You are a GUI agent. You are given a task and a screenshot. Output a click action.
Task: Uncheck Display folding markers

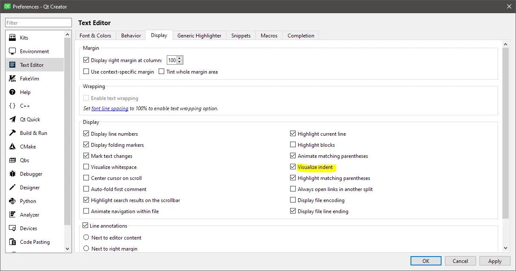tap(86, 145)
